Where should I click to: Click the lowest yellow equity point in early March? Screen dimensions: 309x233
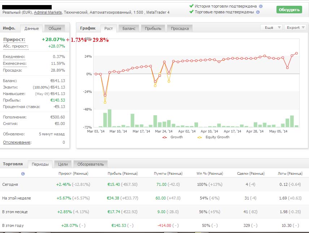pos(105,103)
